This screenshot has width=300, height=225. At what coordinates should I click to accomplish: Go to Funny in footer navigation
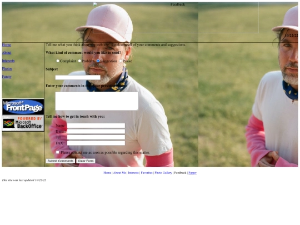192,173
